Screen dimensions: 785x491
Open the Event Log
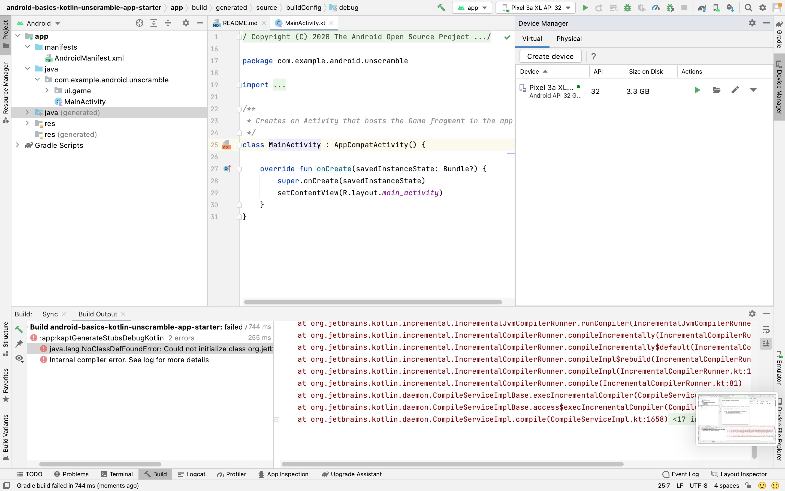pos(681,474)
